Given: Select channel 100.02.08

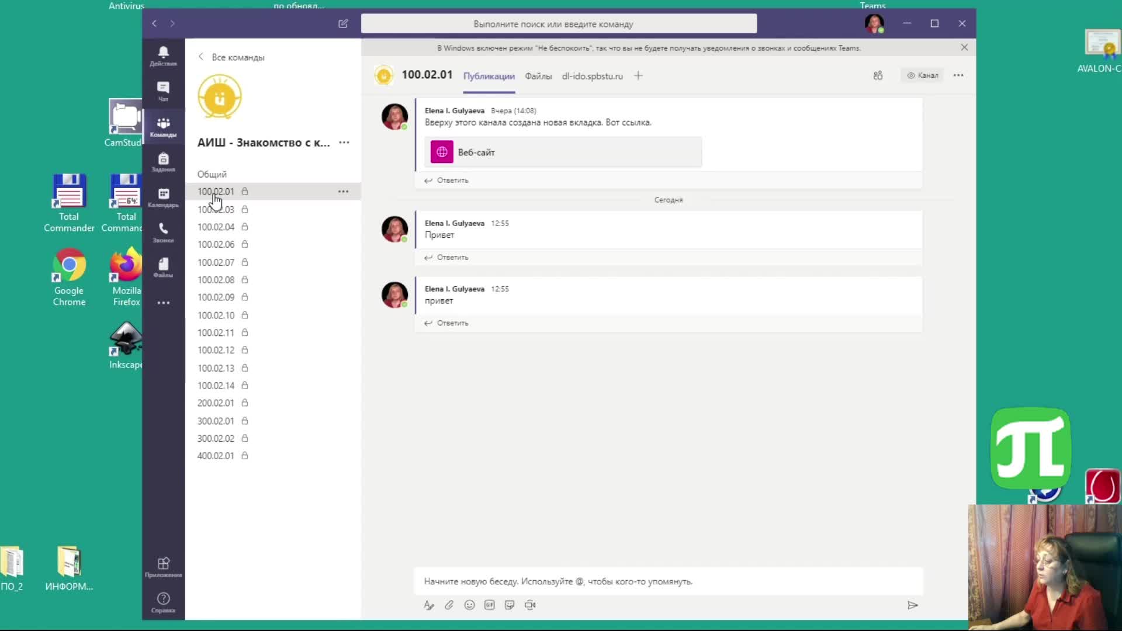Looking at the screenshot, I should [x=273, y=280].
